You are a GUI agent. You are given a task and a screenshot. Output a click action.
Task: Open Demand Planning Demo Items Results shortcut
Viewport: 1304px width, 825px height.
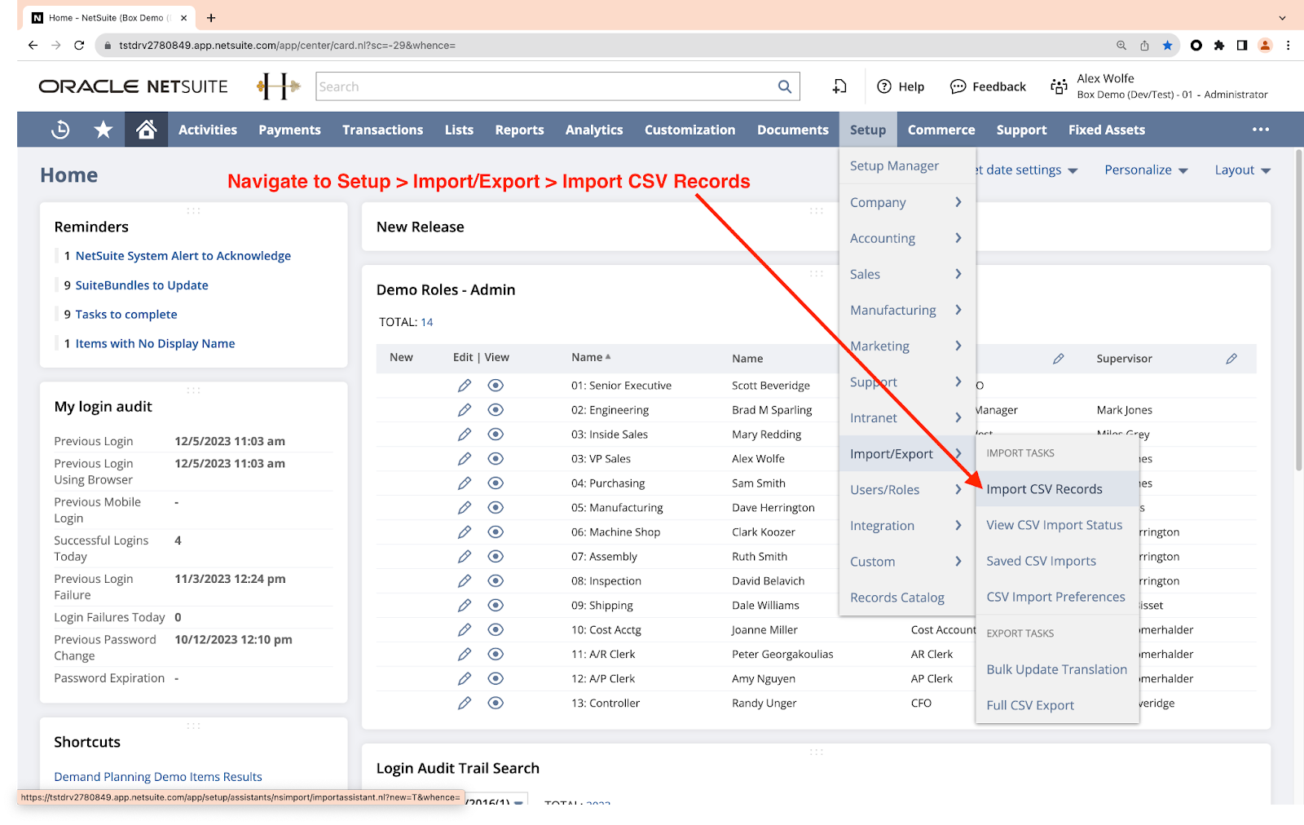click(158, 777)
